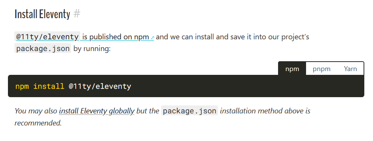Viewport: 373px width, 141px height.
Task: Switch to the Yarn tab
Action: (x=350, y=69)
